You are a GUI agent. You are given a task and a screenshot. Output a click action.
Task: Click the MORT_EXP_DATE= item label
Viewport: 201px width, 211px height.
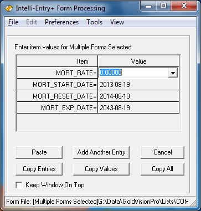[x=58, y=108]
